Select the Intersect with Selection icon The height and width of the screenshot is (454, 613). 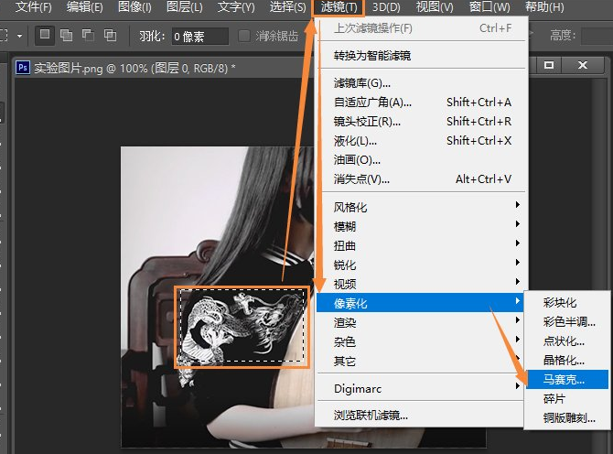point(110,35)
